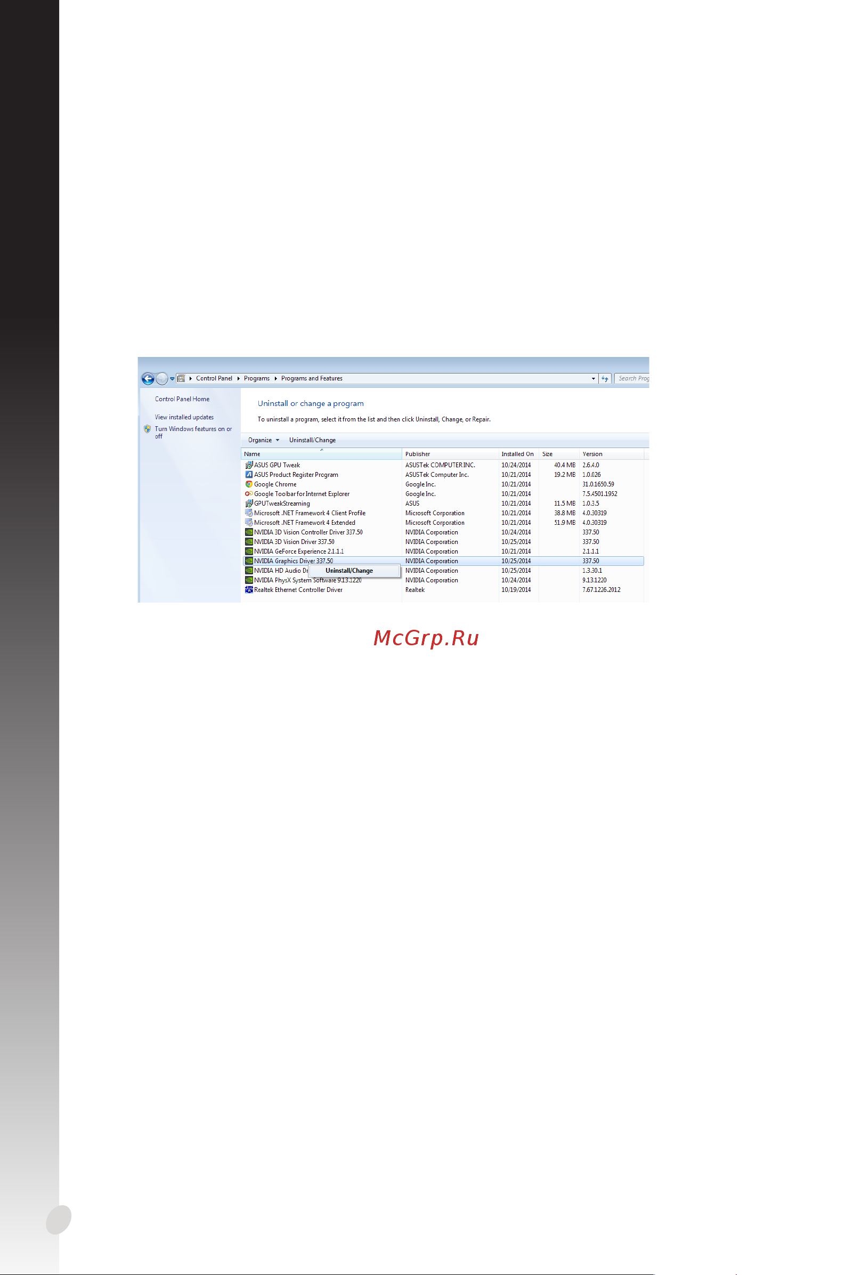This screenshot has width=846, height=1275.
Task: Click the Back navigation arrow button
Action: pyautogui.click(x=148, y=379)
